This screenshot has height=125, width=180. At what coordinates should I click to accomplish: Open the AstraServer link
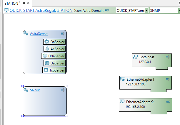39,34
